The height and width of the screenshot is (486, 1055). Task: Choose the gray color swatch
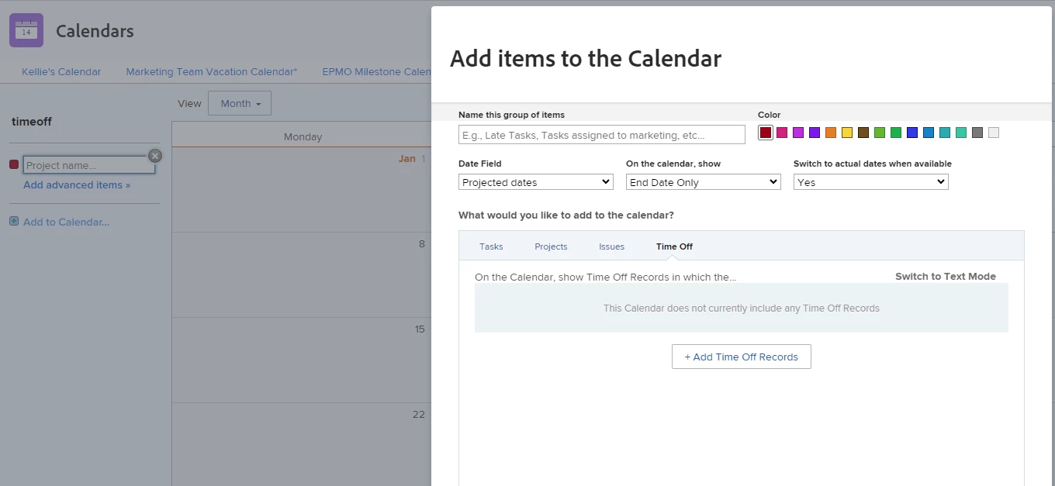977,133
